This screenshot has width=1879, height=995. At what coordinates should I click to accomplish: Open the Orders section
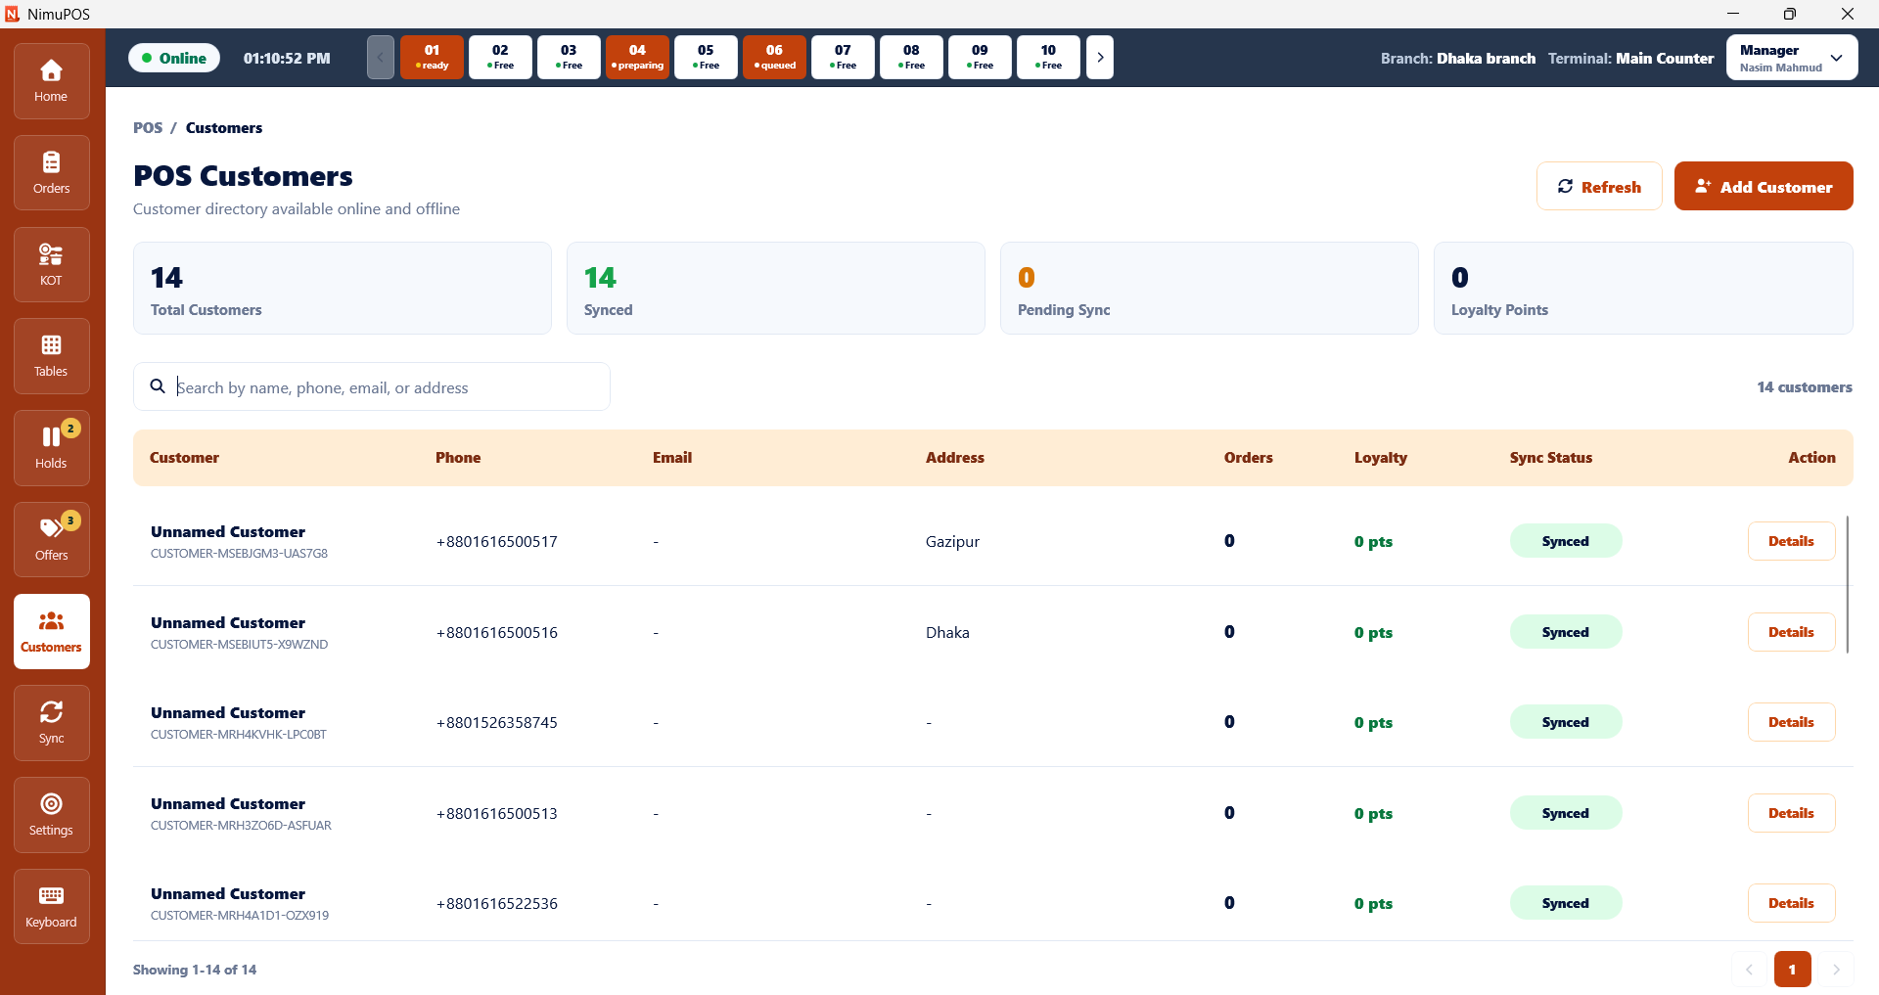51,173
